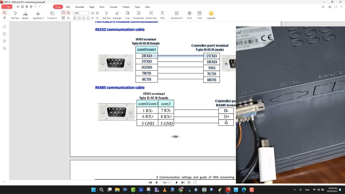Click the Open file folder icon

click(18, 7)
